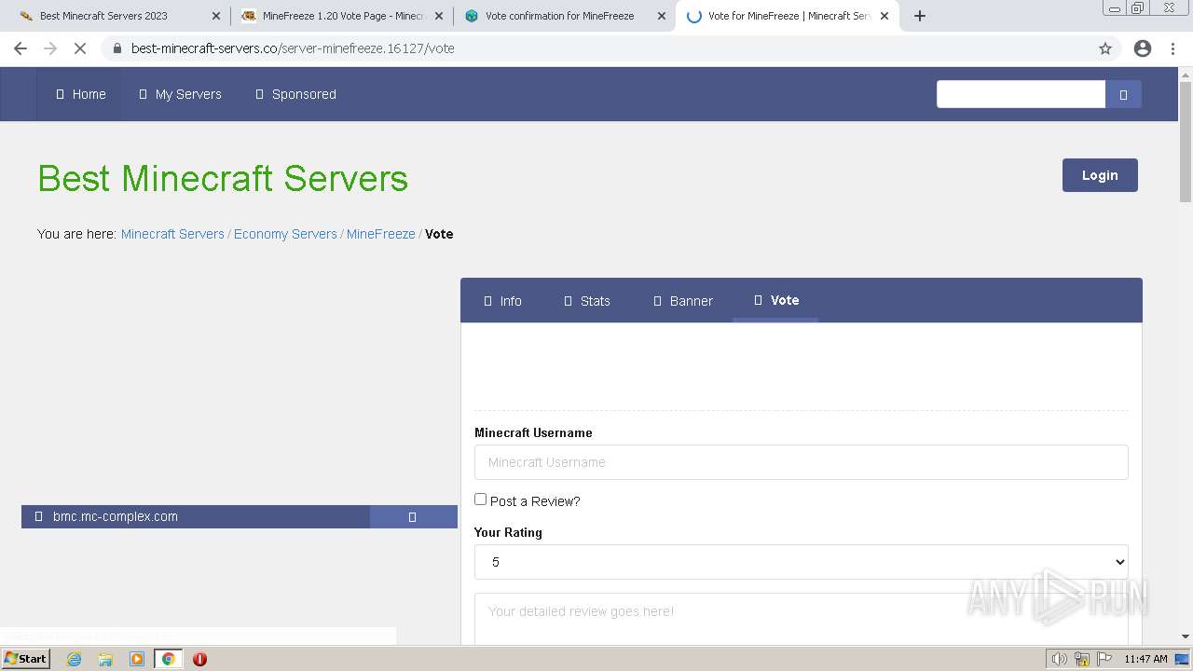This screenshot has height=671, width=1193.
Task: Tick the Post a Review checkbox
Action: [480, 500]
